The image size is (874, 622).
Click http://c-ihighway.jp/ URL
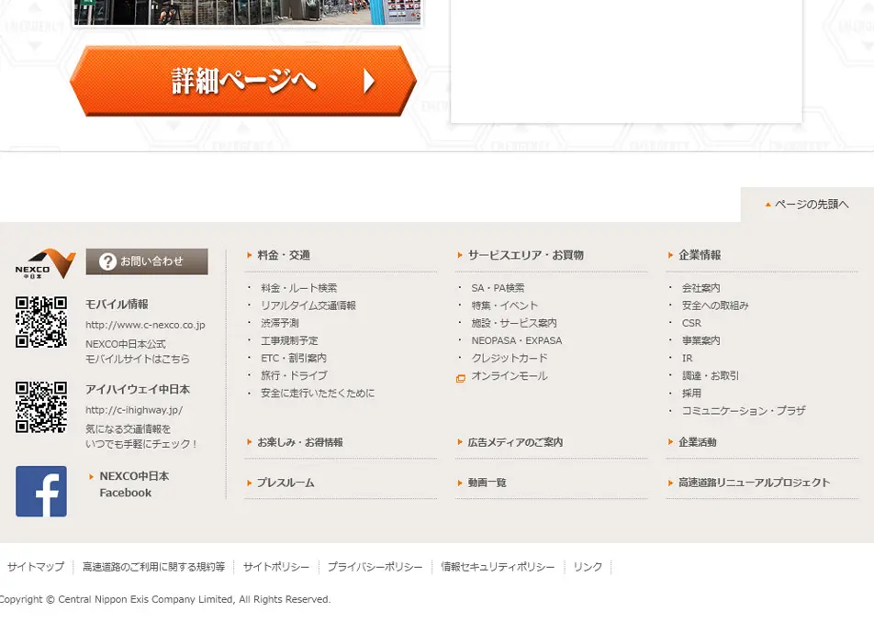(134, 410)
